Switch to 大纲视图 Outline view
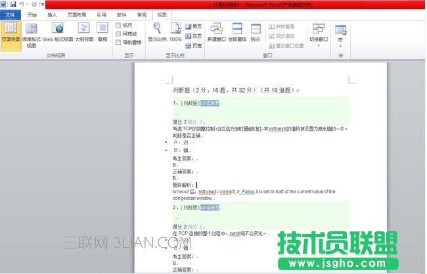 tap(84, 32)
